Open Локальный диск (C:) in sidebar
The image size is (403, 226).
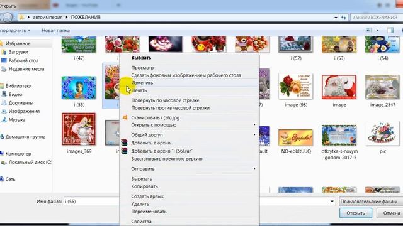(30, 162)
